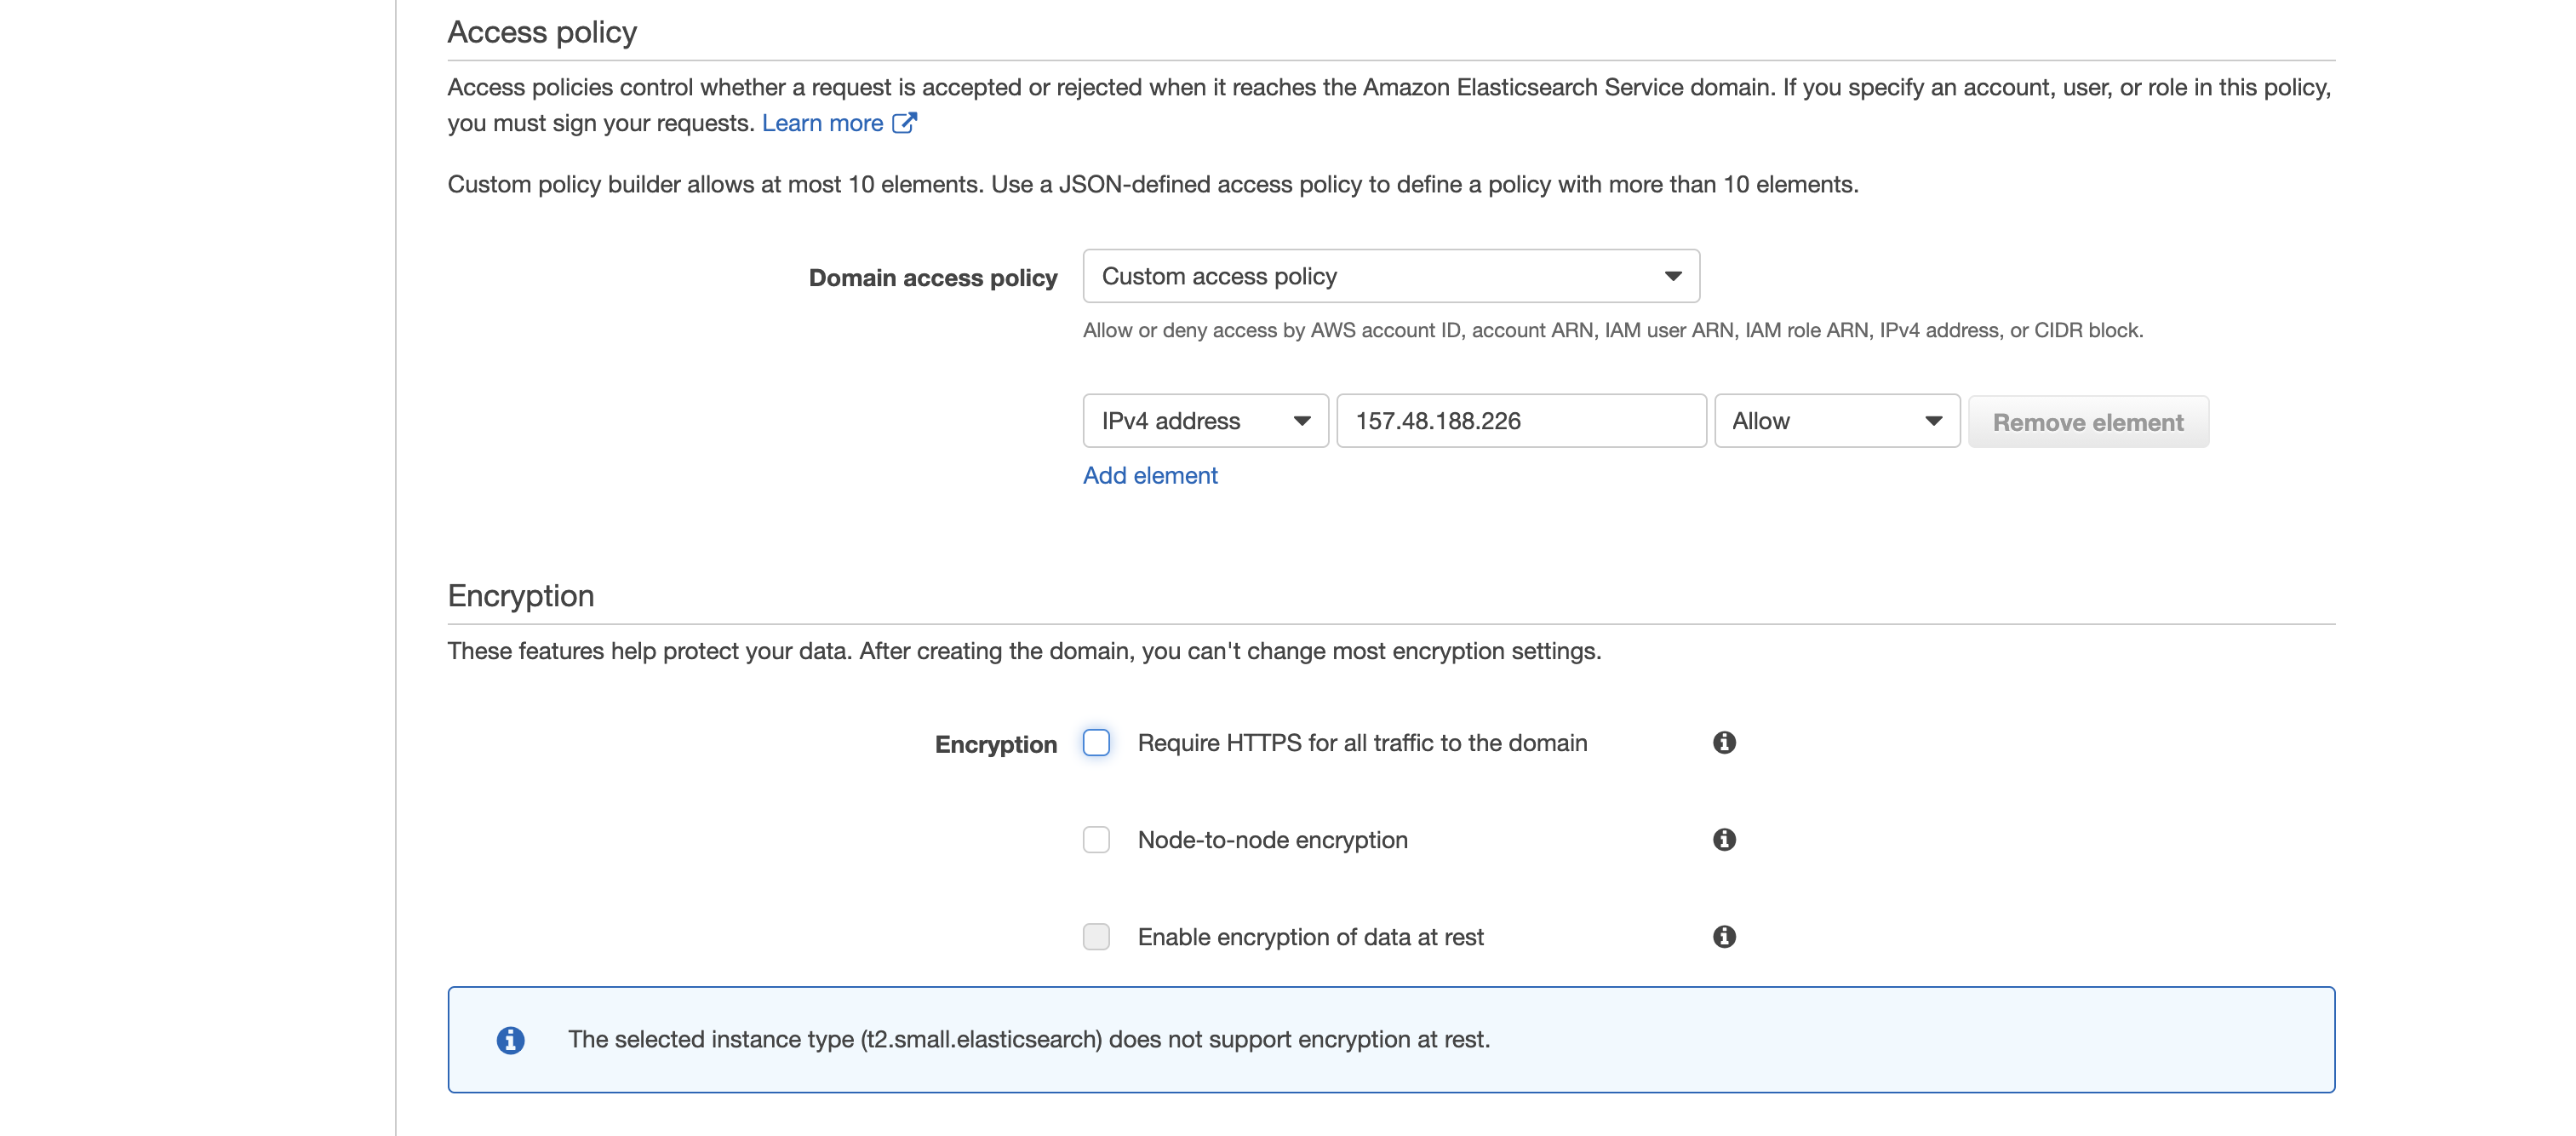The height and width of the screenshot is (1136, 2576).
Task: Click blue info icon in instance type notice
Action: [510, 1040]
